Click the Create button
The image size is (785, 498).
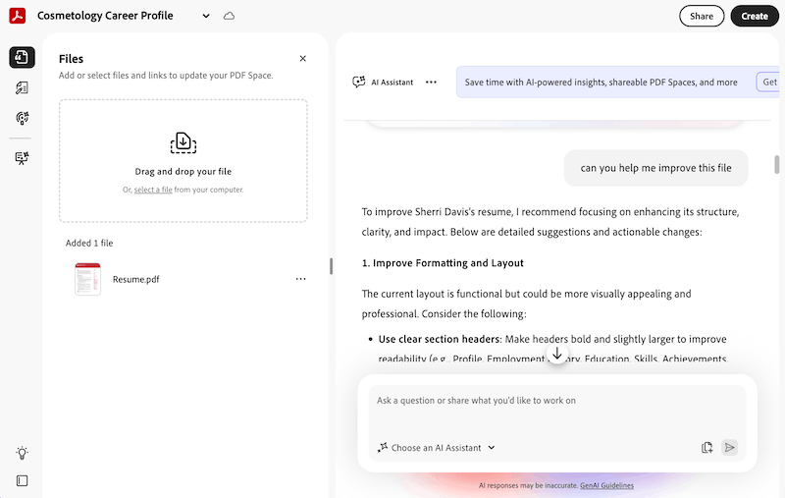click(x=754, y=16)
